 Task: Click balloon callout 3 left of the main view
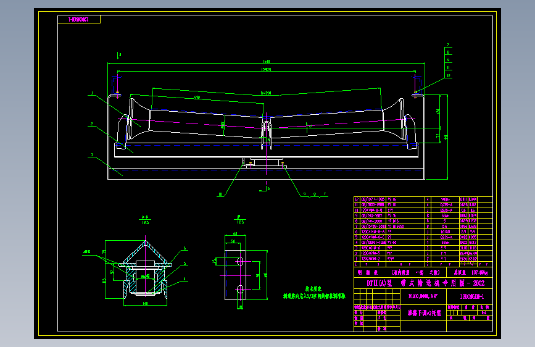pos(92,155)
